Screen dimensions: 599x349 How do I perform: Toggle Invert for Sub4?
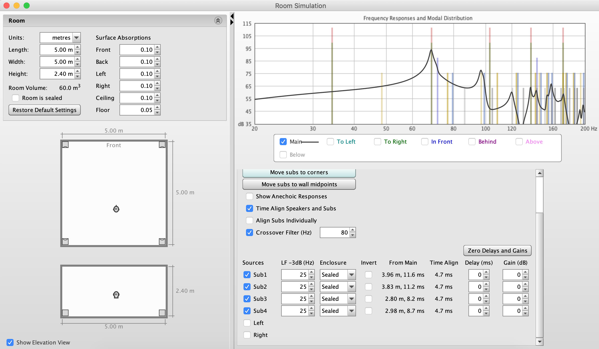(x=369, y=311)
